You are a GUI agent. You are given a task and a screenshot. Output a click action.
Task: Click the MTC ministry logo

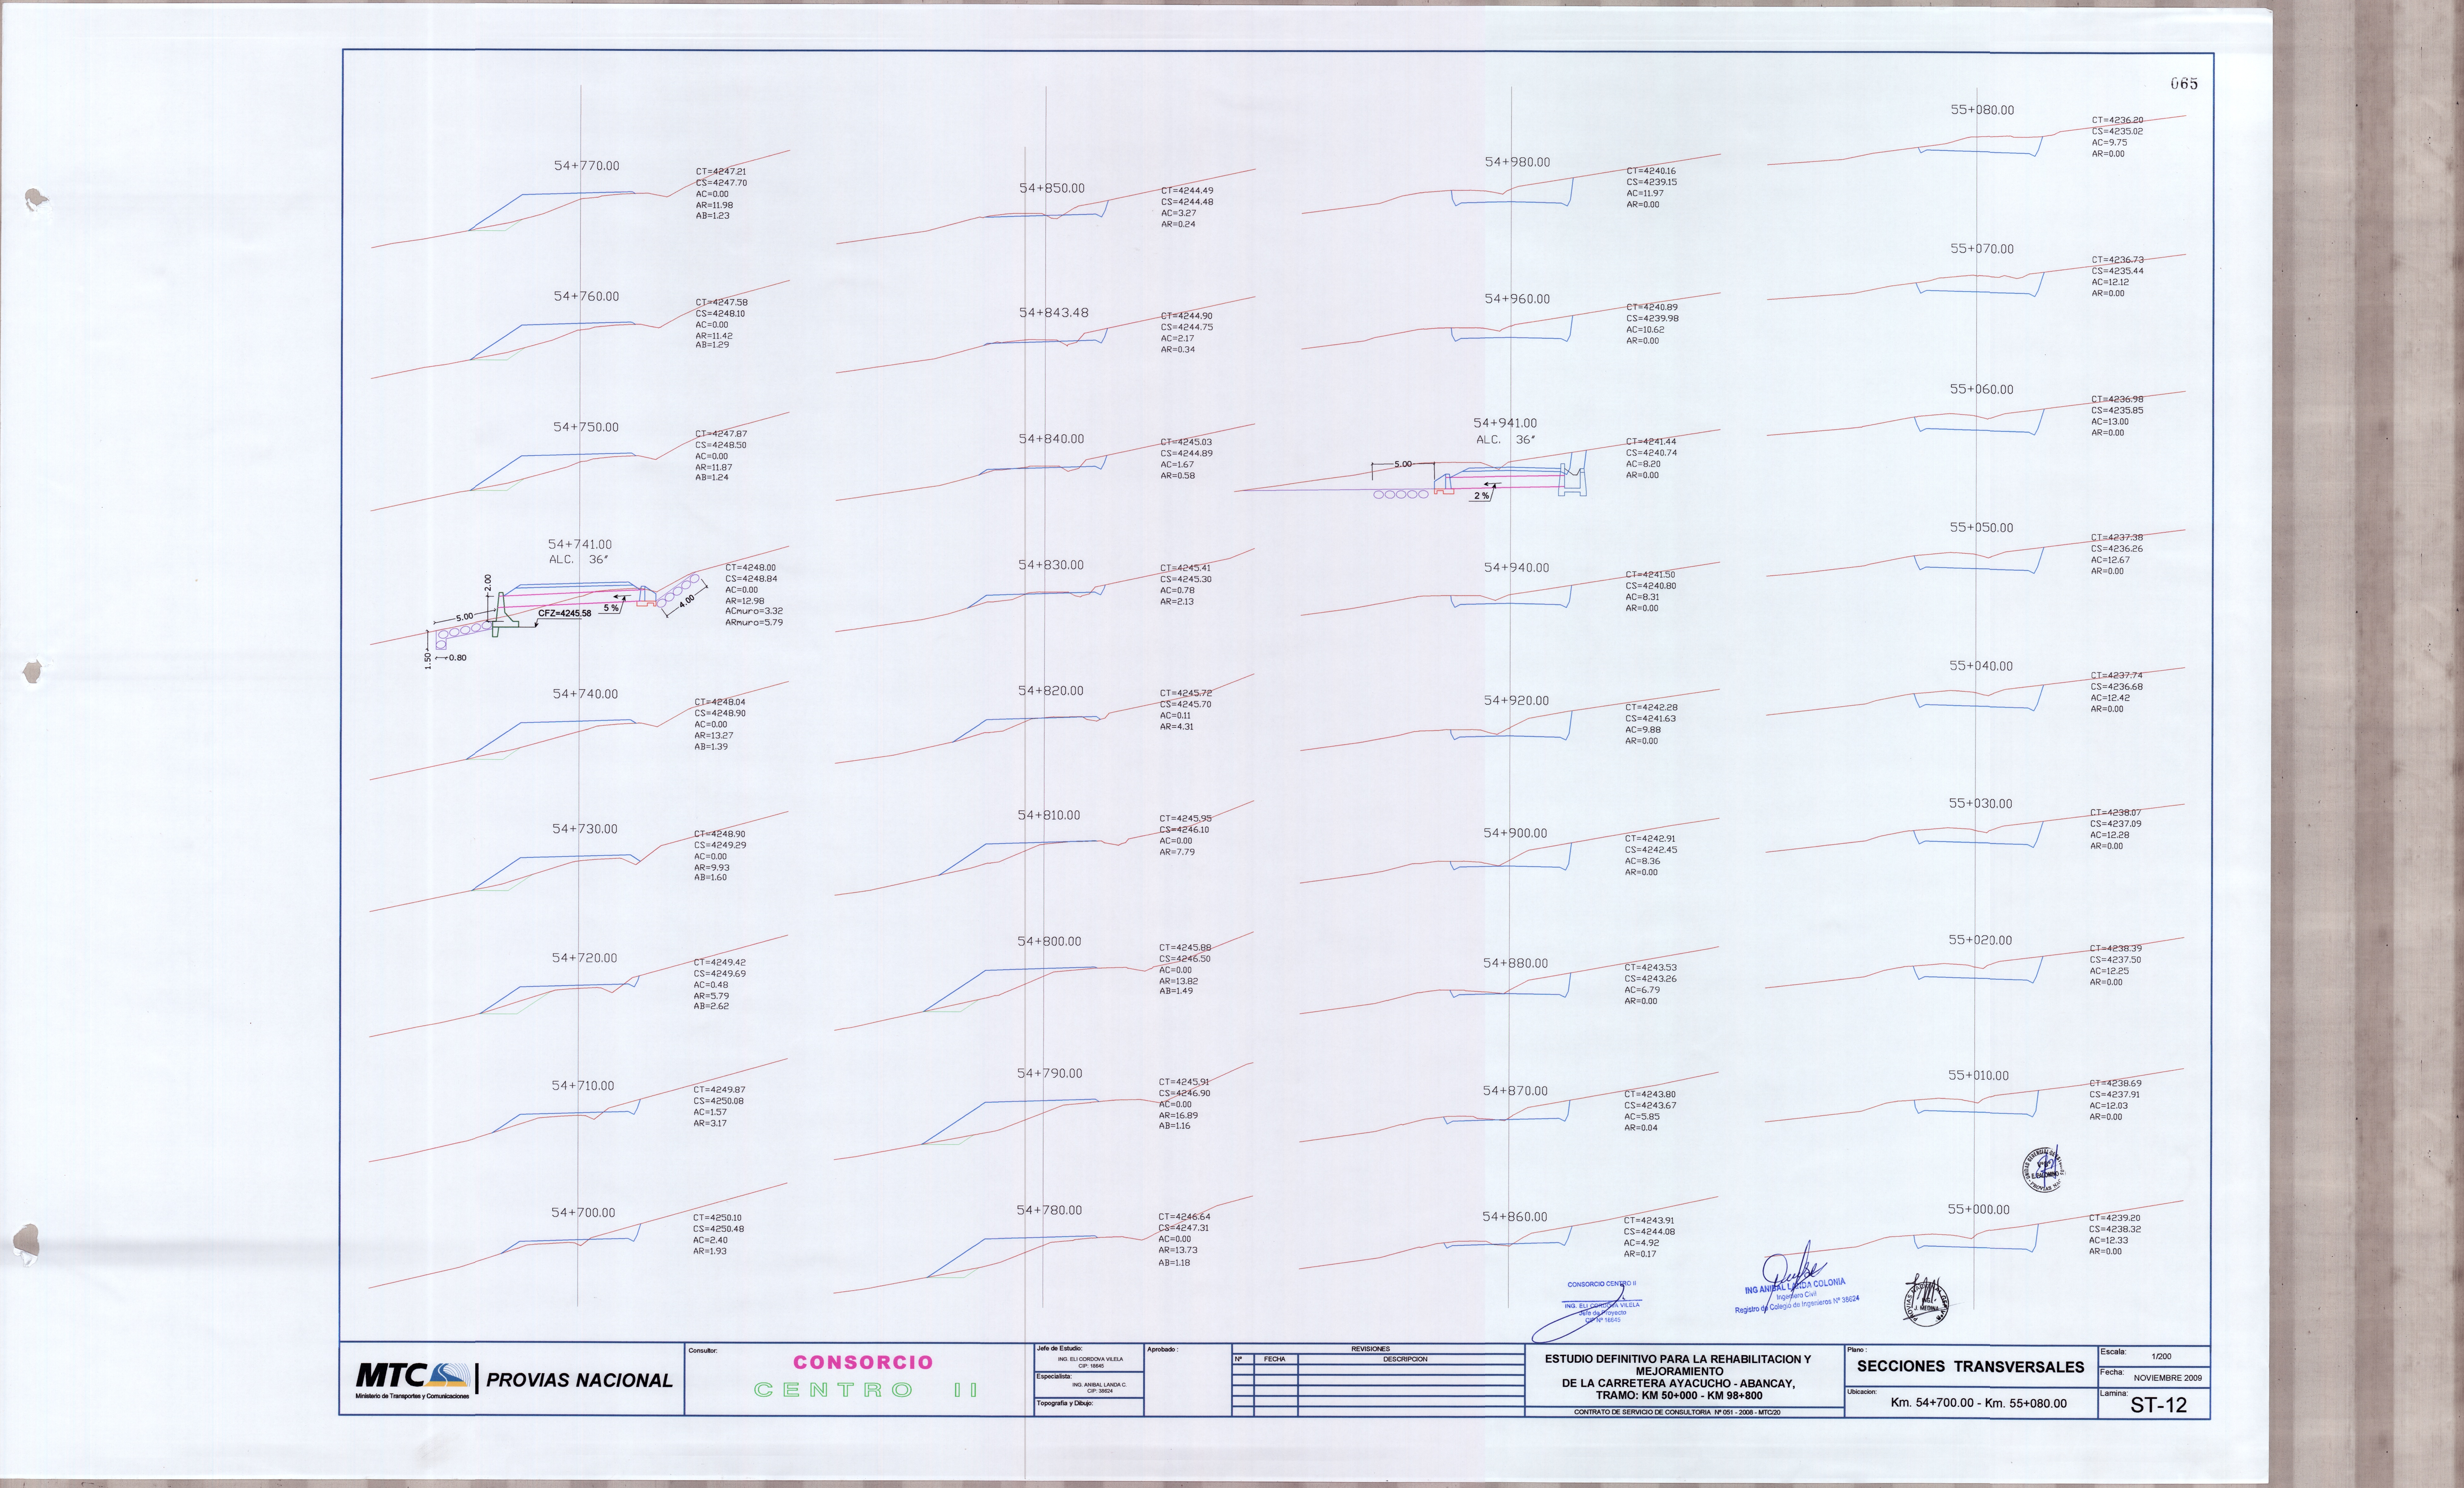tap(412, 1380)
